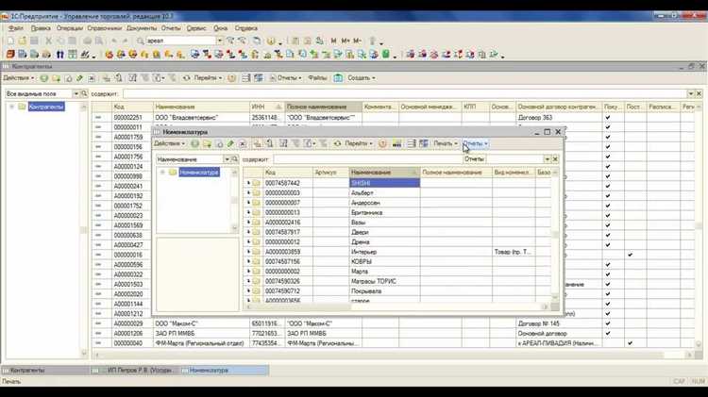Click the search magnifier icon beside the 'ареал' field
708x397 pixels.
pyautogui.click(x=141, y=41)
